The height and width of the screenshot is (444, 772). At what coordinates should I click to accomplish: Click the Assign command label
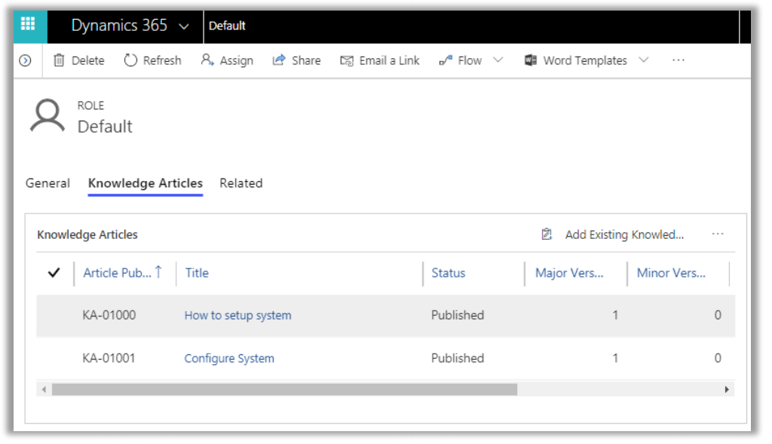(x=236, y=60)
